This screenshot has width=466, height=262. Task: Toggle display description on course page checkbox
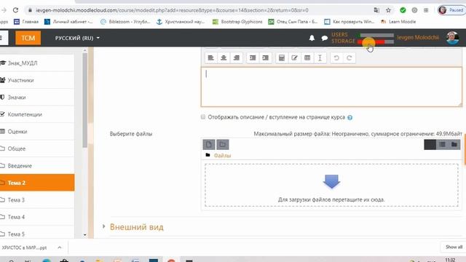[203, 116]
